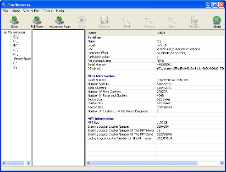Collapse the My computer tree node
226x172 pixels.
[x=5, y=33]
